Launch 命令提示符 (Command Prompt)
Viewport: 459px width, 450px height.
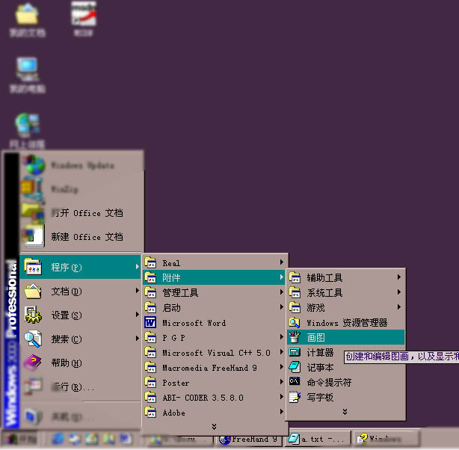coord(328,383)
